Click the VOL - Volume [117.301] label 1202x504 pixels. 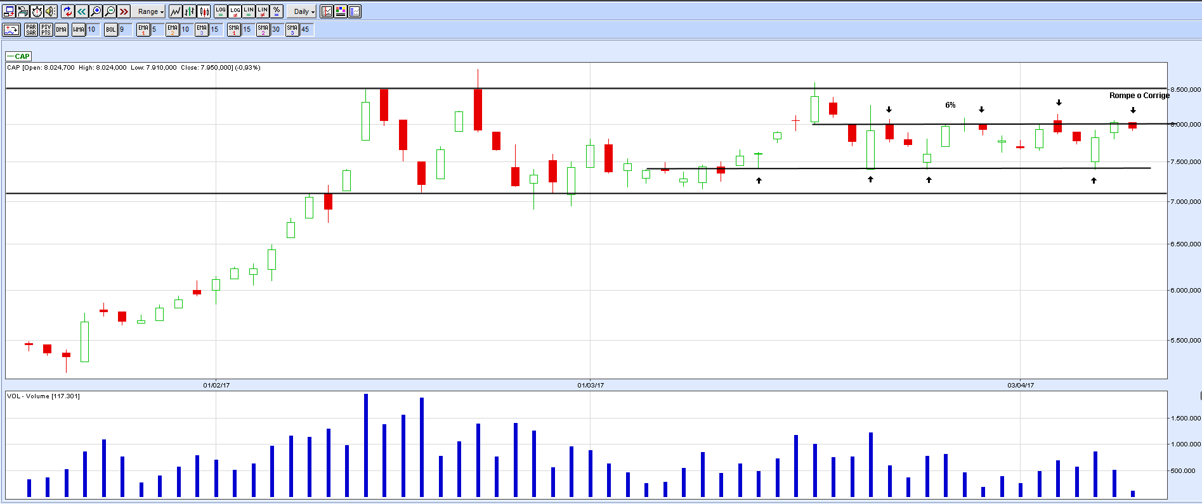point(43,396)
